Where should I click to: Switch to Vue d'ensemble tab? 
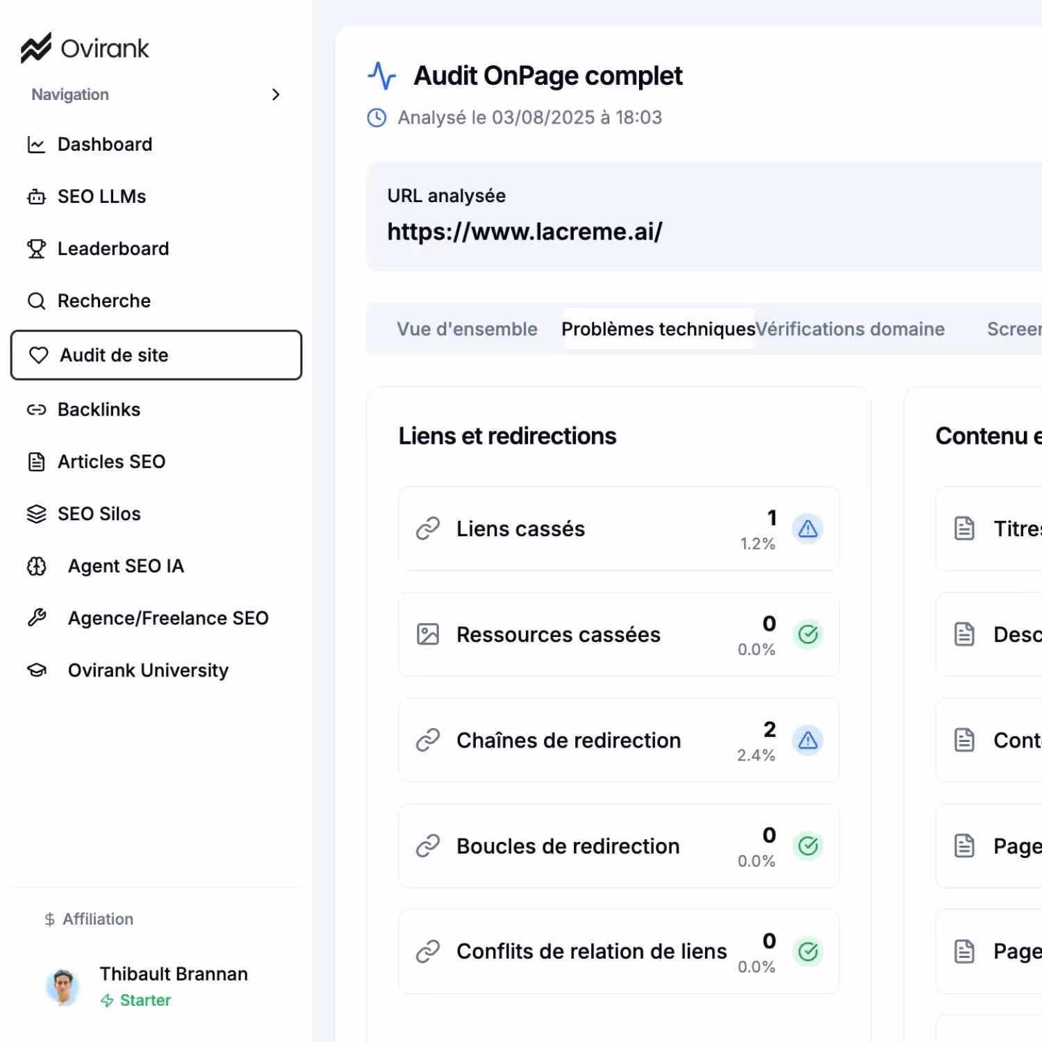467,329
